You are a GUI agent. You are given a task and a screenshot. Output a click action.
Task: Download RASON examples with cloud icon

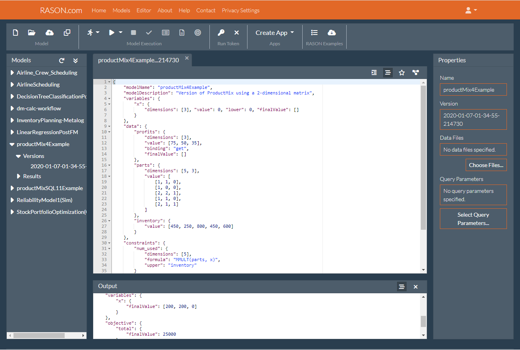[332, 33]
